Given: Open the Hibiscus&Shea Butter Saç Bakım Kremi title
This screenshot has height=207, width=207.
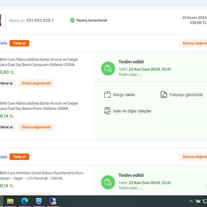Looking at the screenshot, I should [39, 106].
